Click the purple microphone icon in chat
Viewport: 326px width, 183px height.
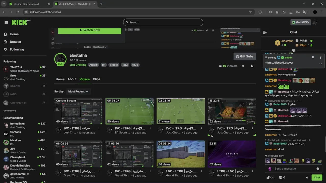pyautogui.click(x=270, y=169)
